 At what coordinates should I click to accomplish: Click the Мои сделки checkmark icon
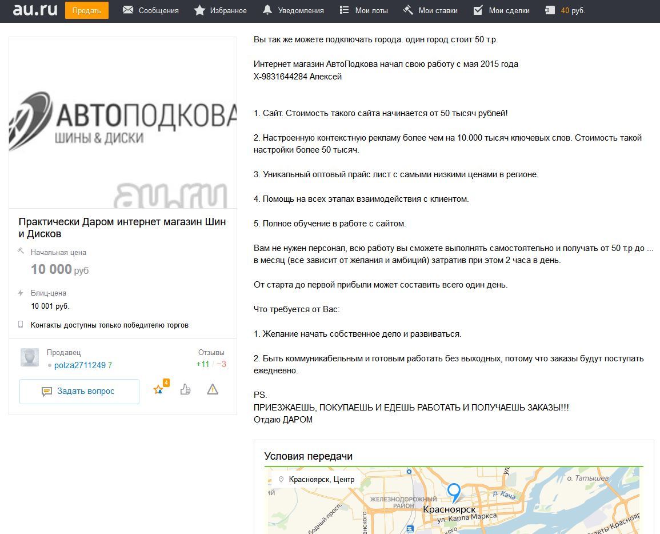[478, 10]
